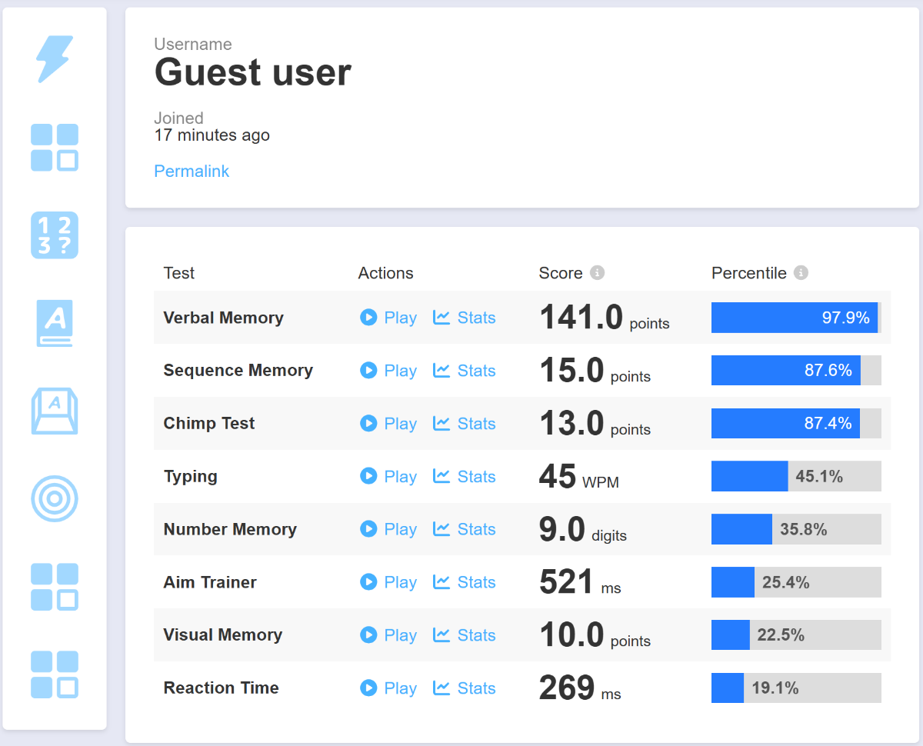
Task: Play the Verbal Memory test
Action: (388, 318)
